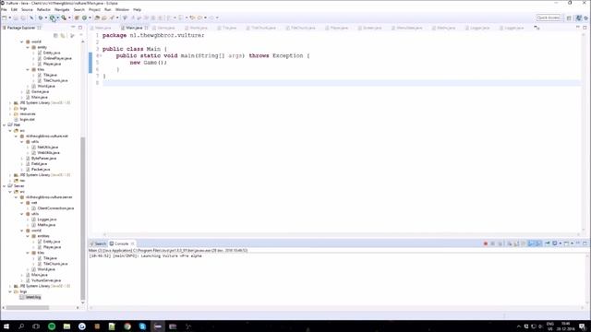Click the green Run toolbar icon

[53, 18]
